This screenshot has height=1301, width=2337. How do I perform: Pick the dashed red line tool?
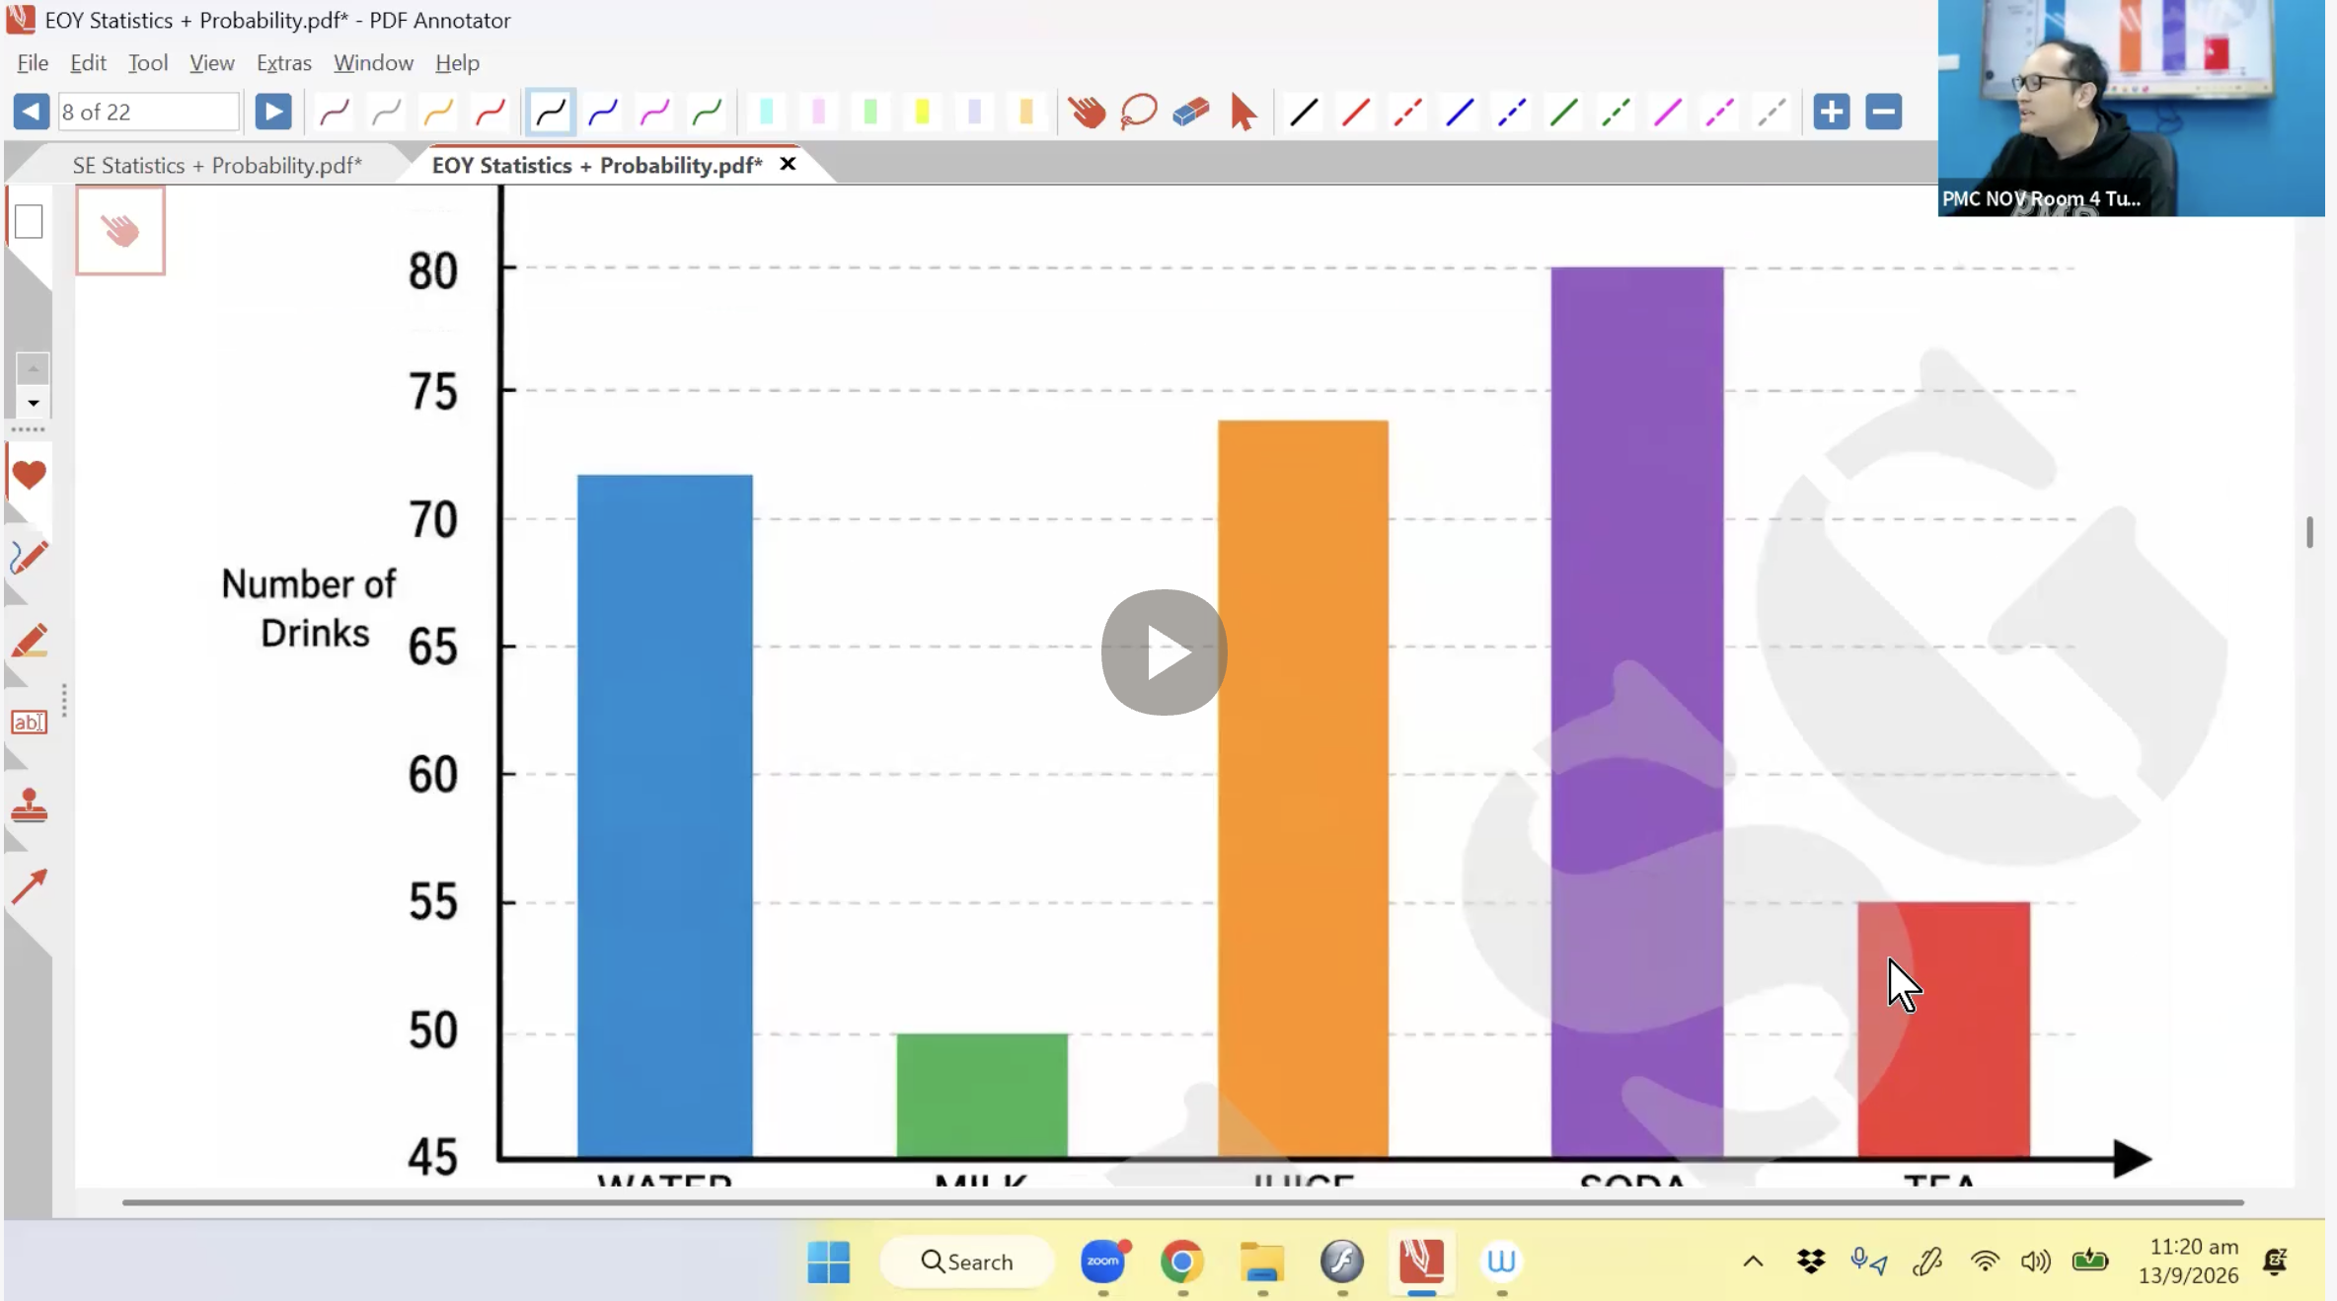click(1407, 112)
